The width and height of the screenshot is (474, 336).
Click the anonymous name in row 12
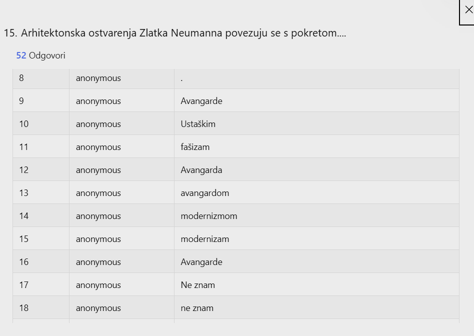98,170
